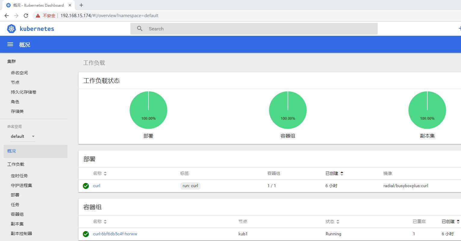Click the kubernetes brand text
Image resolution: width=461 pixels, height=241 pixels.
(37, 29)
